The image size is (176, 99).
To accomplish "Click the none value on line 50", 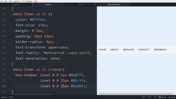I will [x=54, y=59].
